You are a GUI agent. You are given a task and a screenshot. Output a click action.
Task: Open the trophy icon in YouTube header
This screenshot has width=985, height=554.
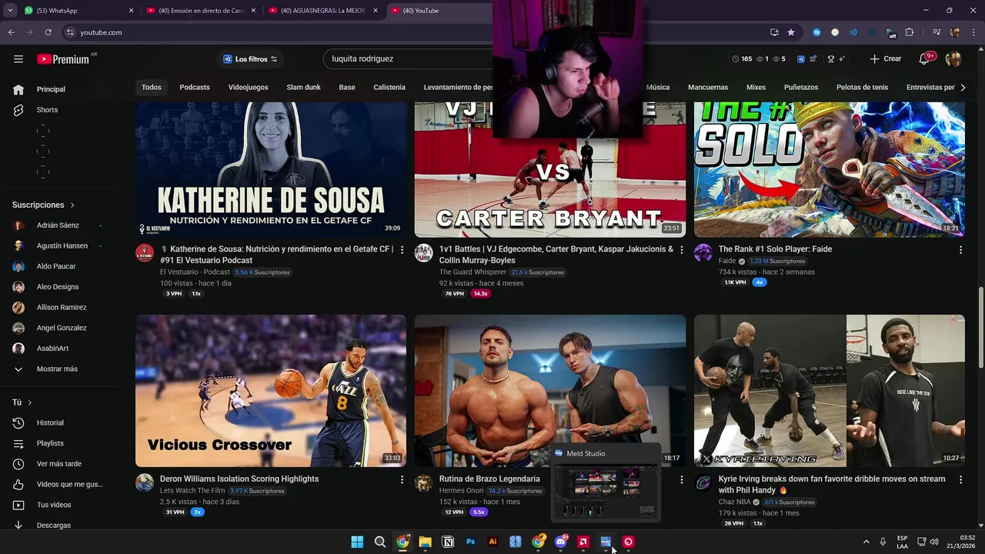click(x=831, y=59)
